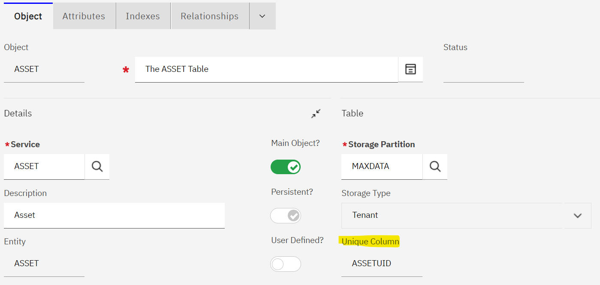The image size is (600, 285).
Task: Select the Relationships tab
Action: click(209, 16)
